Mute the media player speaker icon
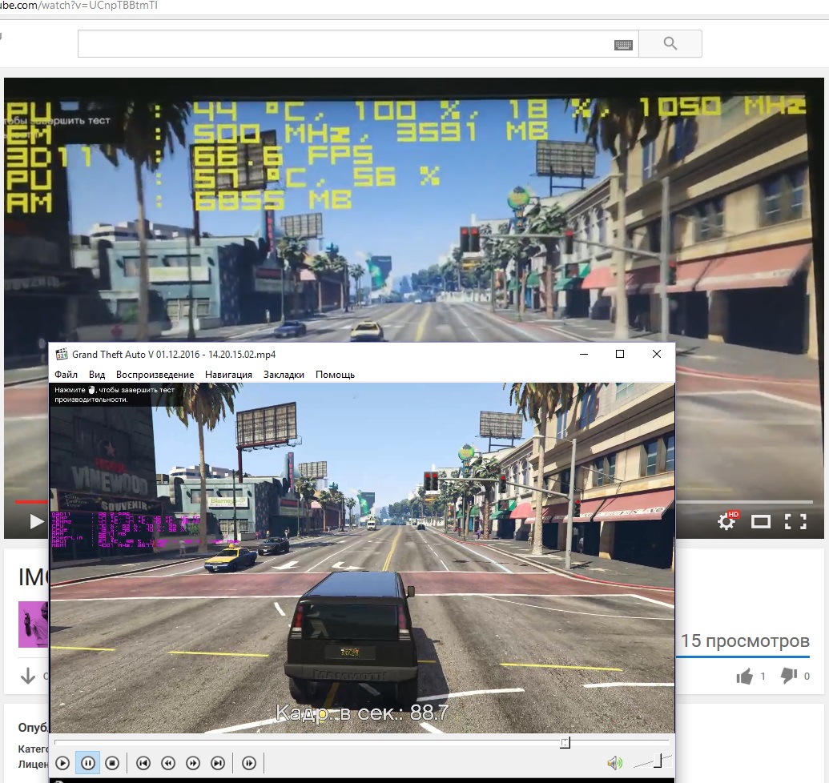Image resolution: width=829 pixels, height=783 pixels. coord(614,763)
